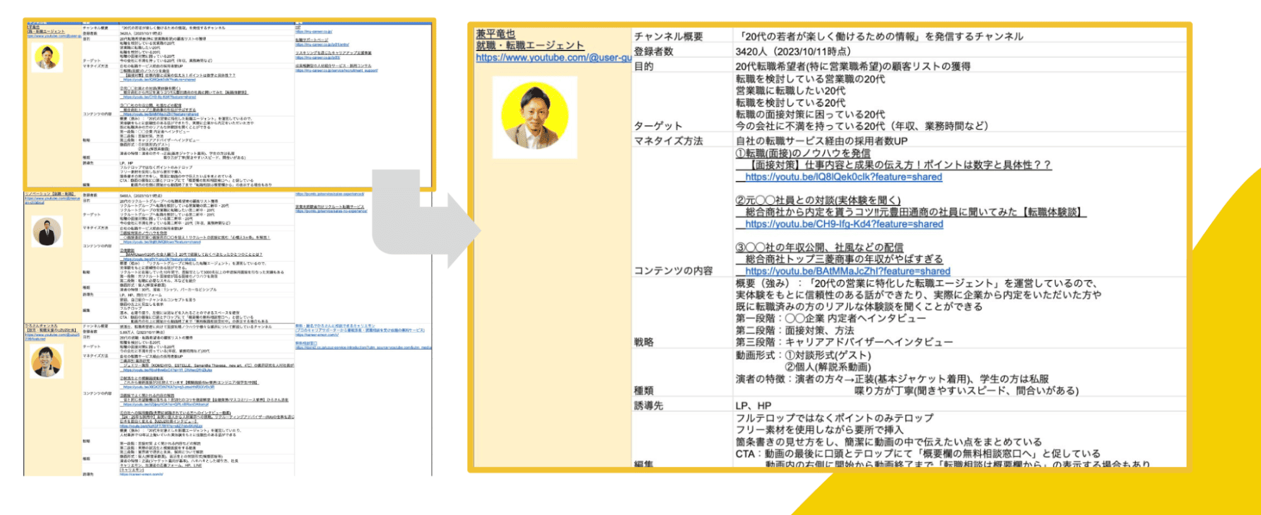Viewport: 1261px width, 515px height.
Task: Open the my-career.co.jp HP link in left sheet
Action: 314,32
